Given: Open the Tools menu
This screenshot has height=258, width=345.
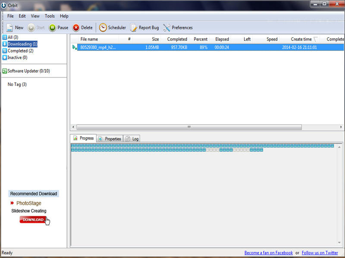Looking at the screenshot, I should 50,16.
